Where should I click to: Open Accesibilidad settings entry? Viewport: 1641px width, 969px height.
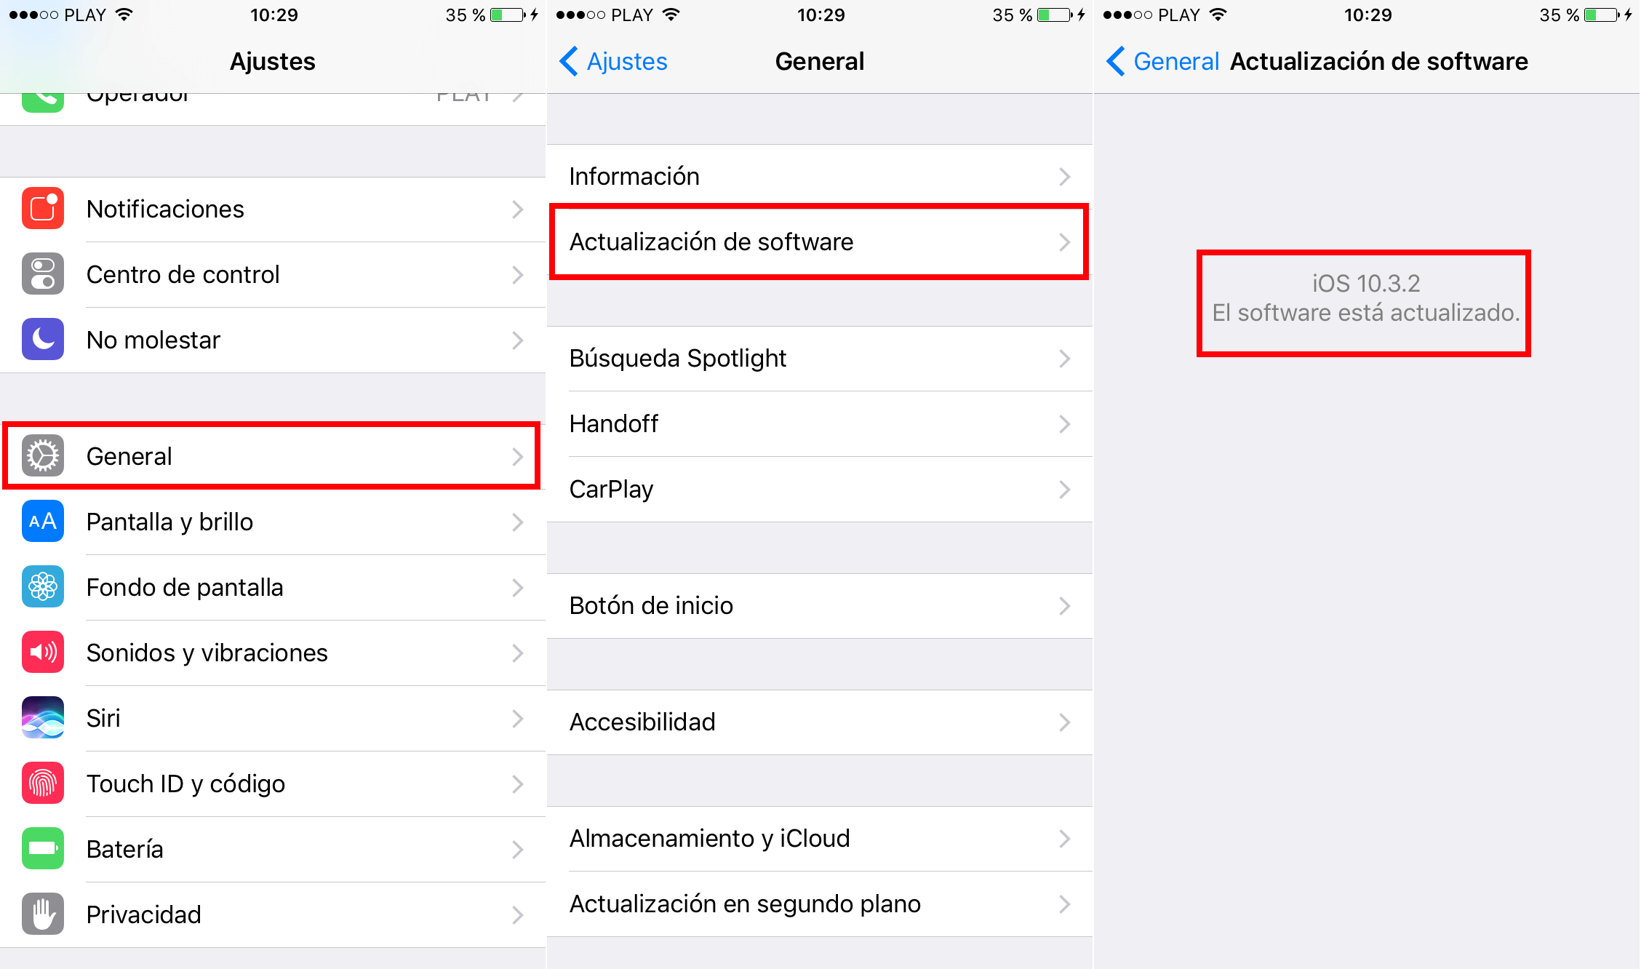click(x=820, y=722)
